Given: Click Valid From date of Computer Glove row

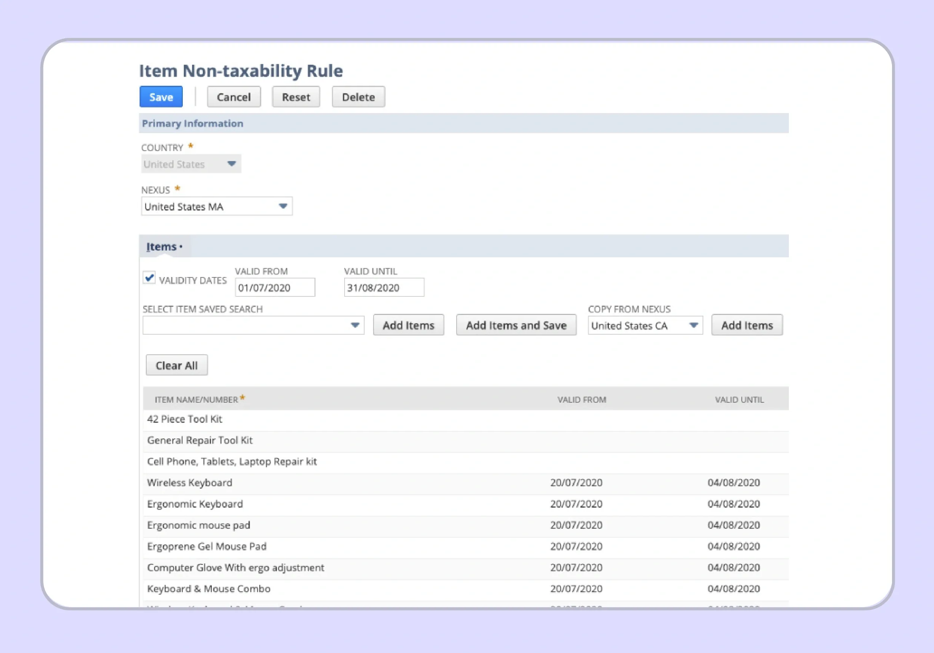Looking at the screenshot, I should click(576, 567).
